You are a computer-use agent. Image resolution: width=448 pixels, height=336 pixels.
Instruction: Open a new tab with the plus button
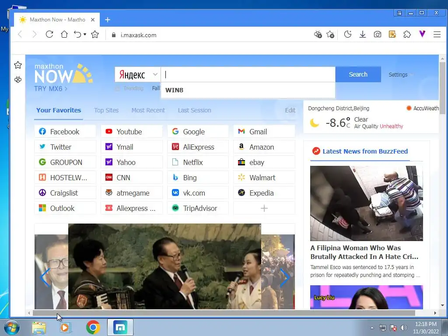108,20
